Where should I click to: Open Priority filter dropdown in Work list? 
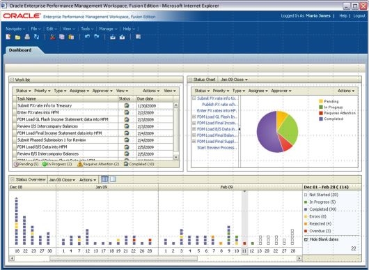(42, 91)
